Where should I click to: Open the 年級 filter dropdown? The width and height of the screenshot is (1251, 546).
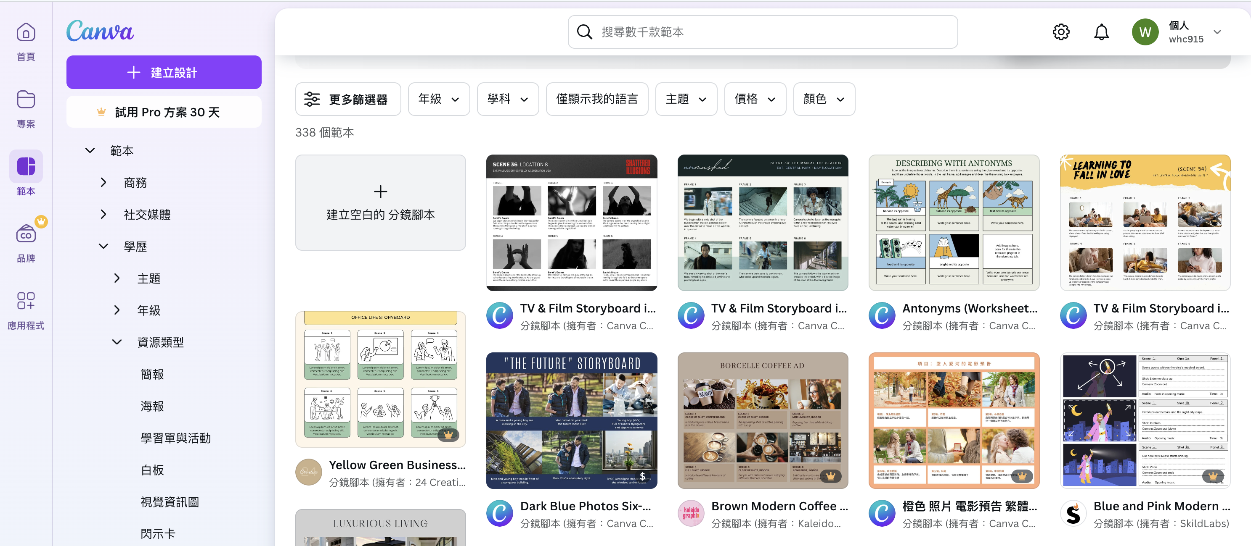coord(439,100)
